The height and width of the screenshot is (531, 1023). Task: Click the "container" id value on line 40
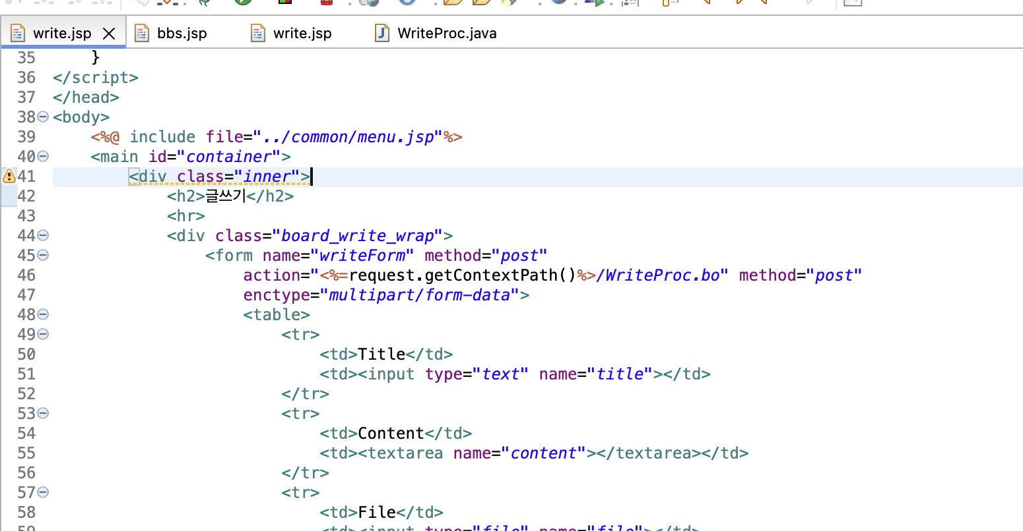pyautogui.click(x=229, y=157)
